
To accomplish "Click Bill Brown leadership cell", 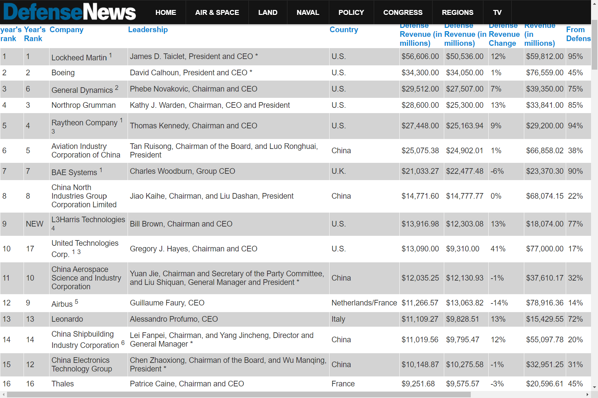I will [228, 224].
